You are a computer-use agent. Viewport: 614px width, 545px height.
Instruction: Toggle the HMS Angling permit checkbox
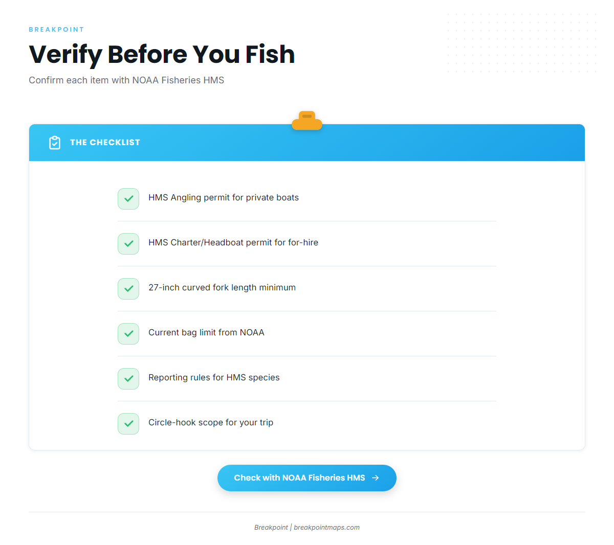[128, 199]
